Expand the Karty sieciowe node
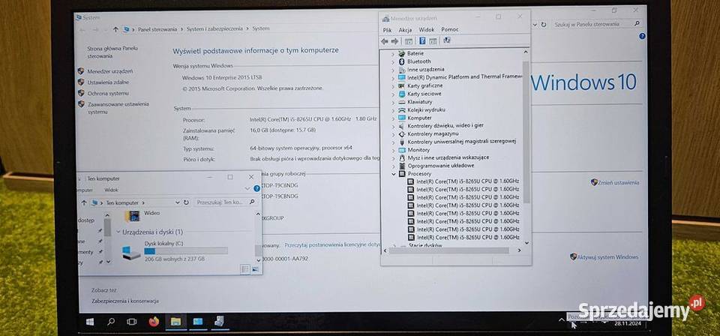The height and width of the screenshot is (336, 720). tap(392, 94)
